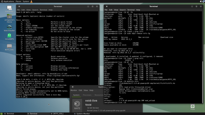Minimize the right Terminal window
Screen dimensions: 205x115
(192, 6)
